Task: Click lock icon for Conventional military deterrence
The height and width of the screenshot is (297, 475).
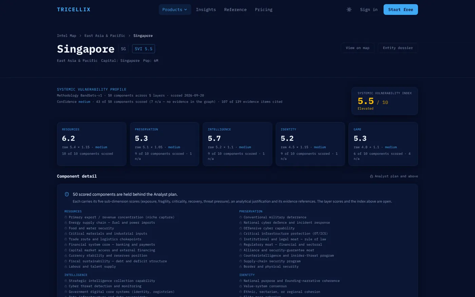Action: [x=241, y=217]
